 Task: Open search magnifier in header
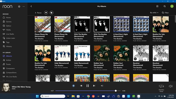pos(165,6)
